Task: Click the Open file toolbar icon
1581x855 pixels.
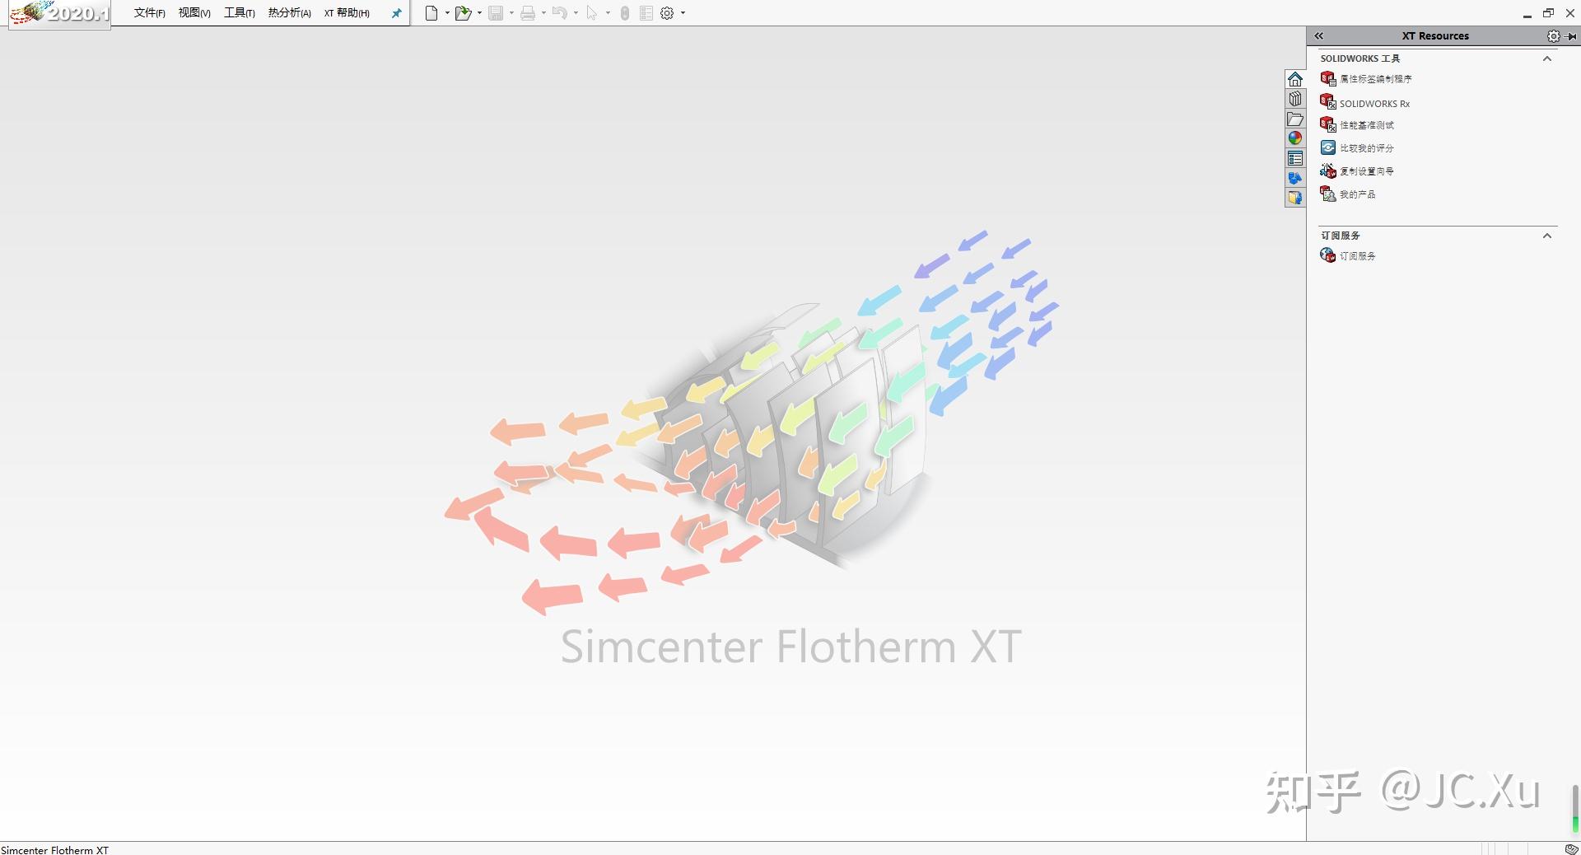Action: pyautogui.click(x=463, y=13)
